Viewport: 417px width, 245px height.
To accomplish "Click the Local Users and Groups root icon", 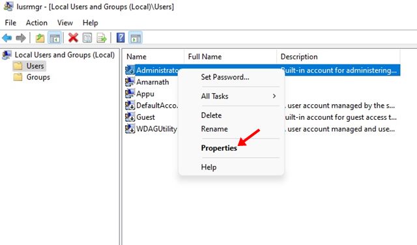I will tap(7, 55).
